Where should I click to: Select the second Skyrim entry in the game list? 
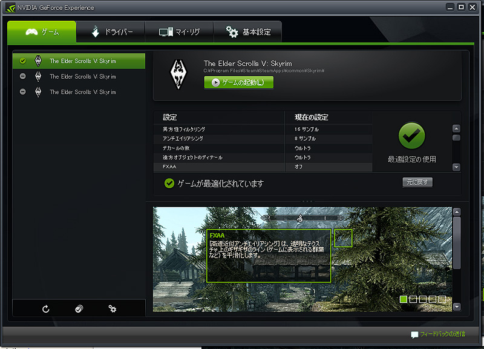tap(79, 76)
